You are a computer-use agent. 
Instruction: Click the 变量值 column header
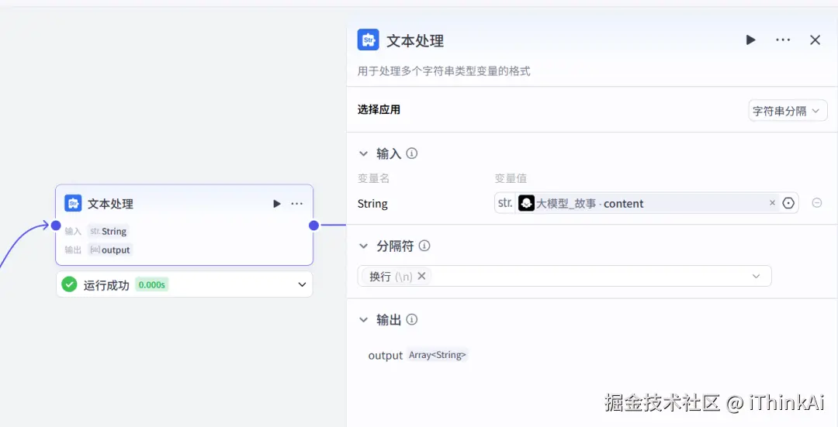(x=511, y=178)
